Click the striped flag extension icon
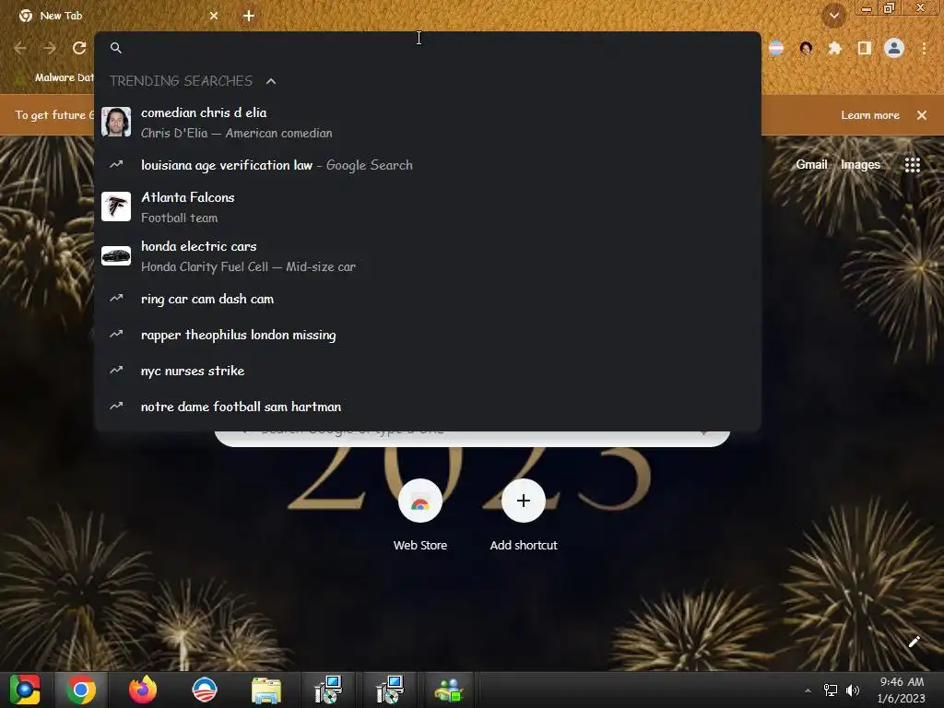The image size is (944, 708). click(776, 48)
